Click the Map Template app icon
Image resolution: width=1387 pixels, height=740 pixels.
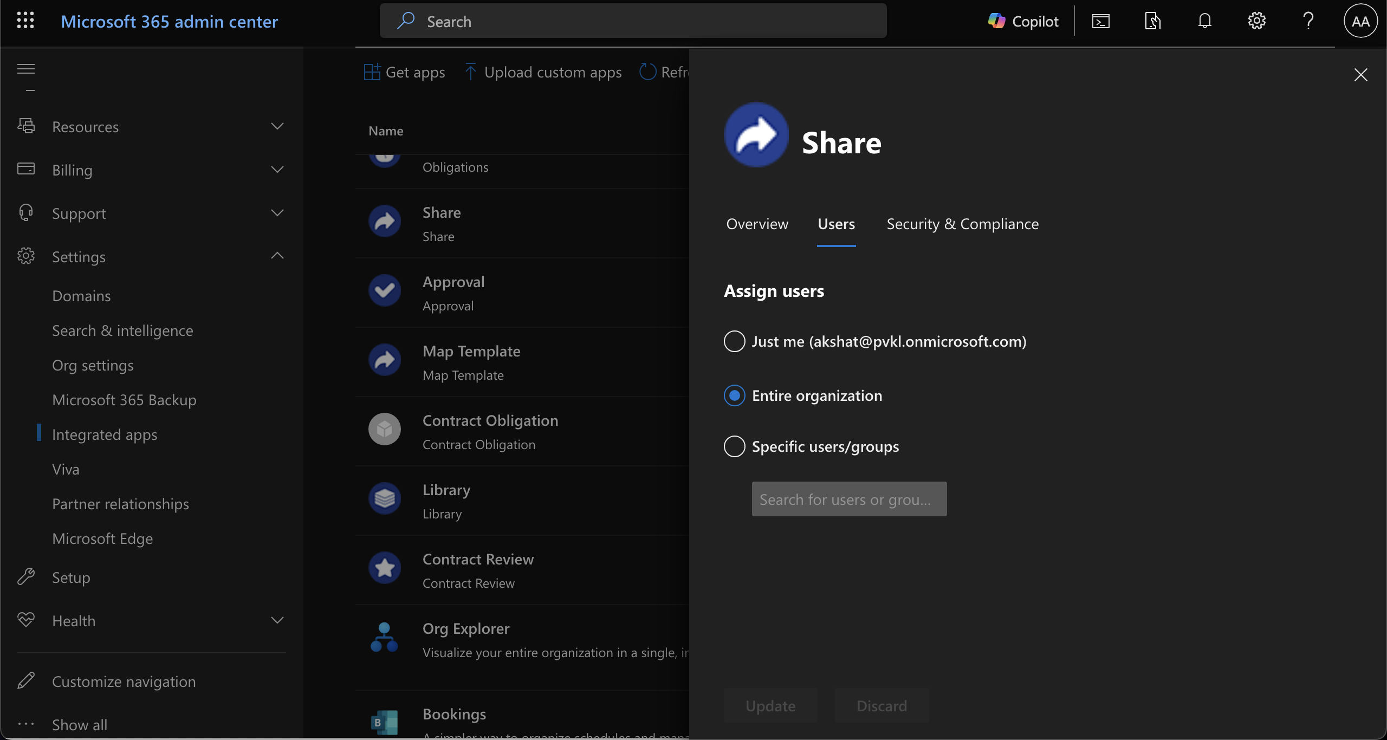tap(385, 360)
